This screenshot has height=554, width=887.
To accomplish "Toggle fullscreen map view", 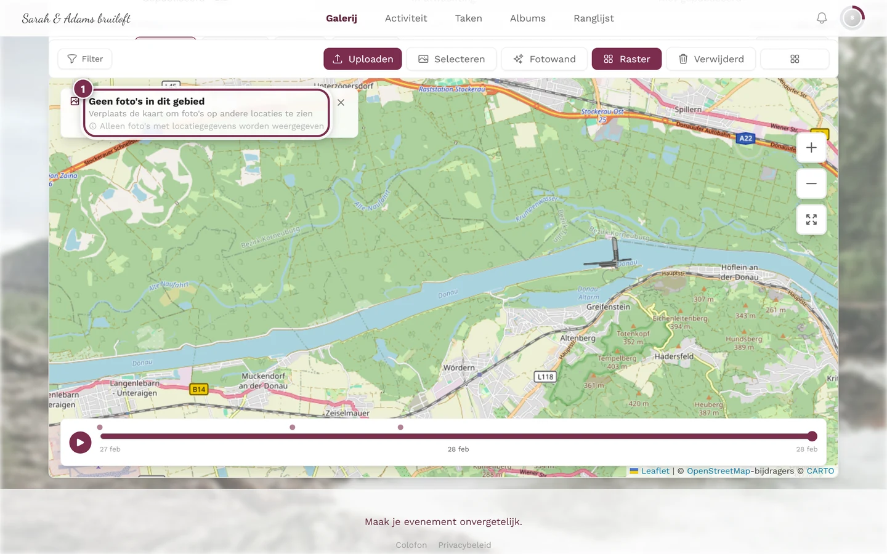I will click(811, 220).
